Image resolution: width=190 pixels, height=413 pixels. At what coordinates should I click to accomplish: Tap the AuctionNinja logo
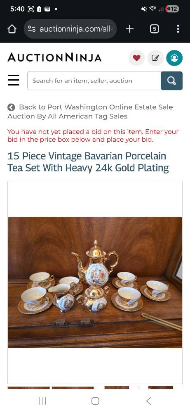pos(54,57)
